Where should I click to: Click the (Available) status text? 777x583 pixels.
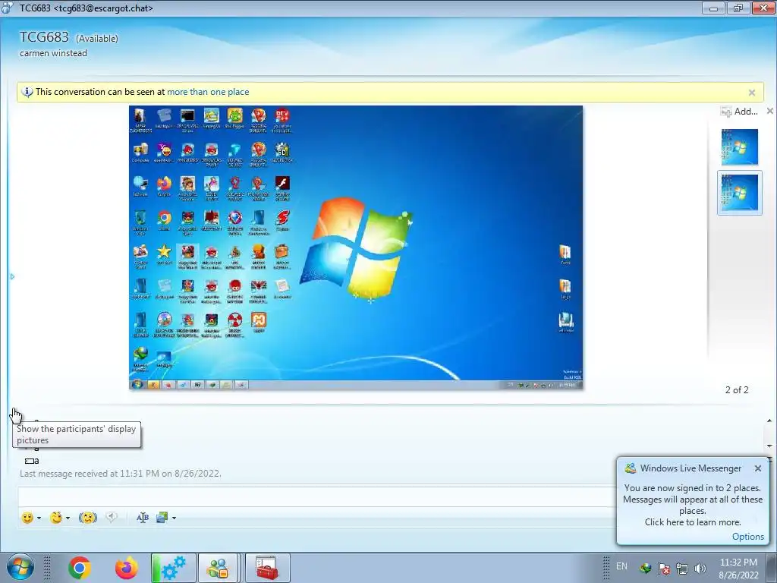96,39
